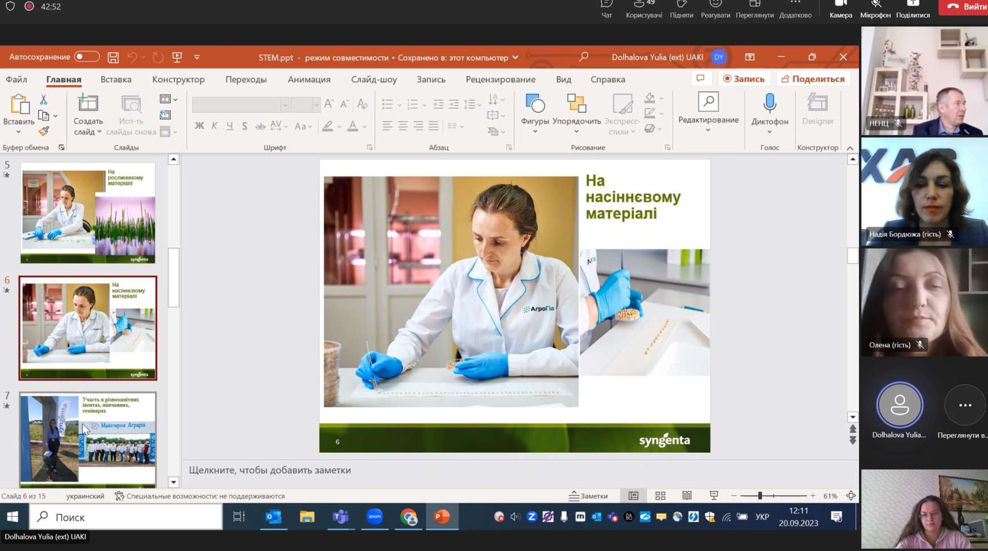The width and height of the screenshot is (988, 551).
Task: Fit slide to current window
Action: pyautogui.click(x=851, y=495)
